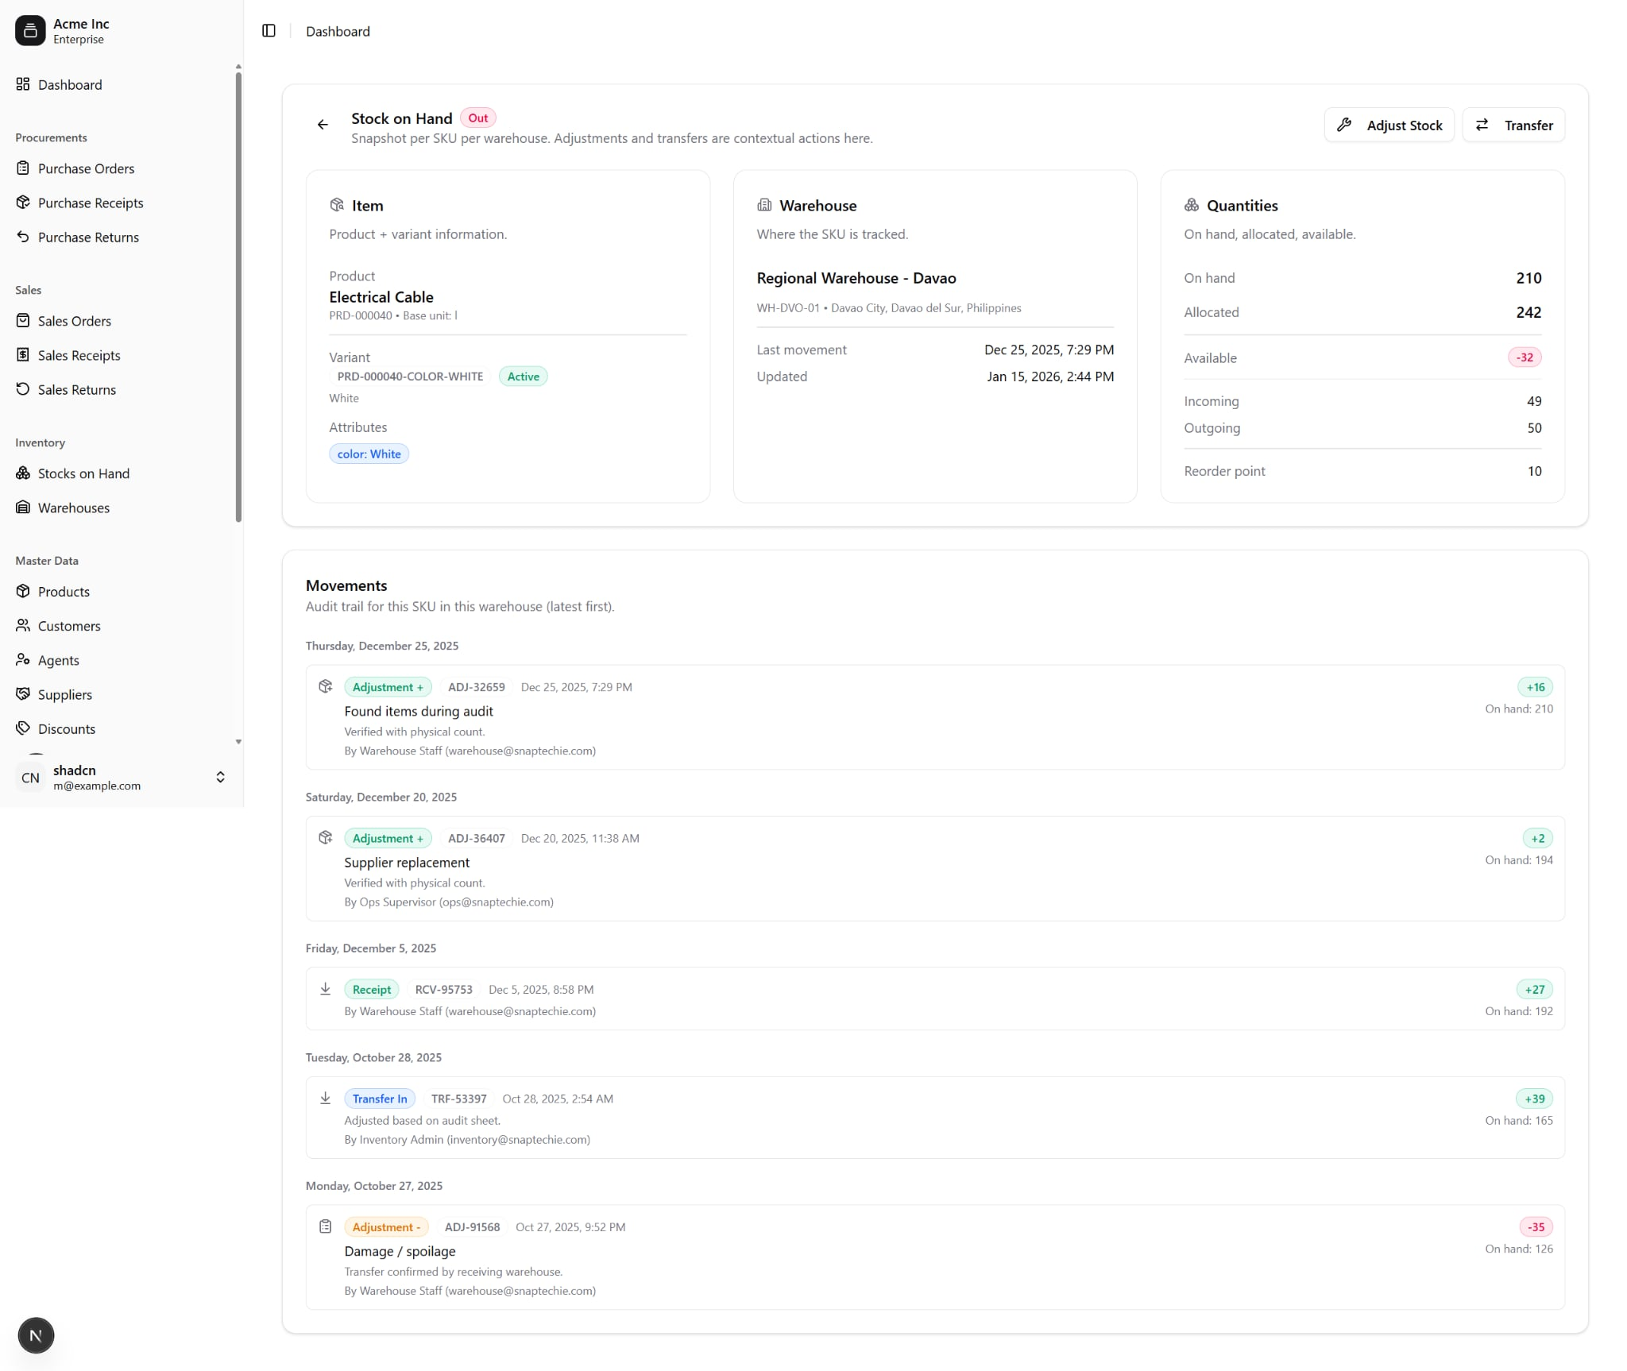Click the Dashboard breadcrumb link

coord(338,32)
